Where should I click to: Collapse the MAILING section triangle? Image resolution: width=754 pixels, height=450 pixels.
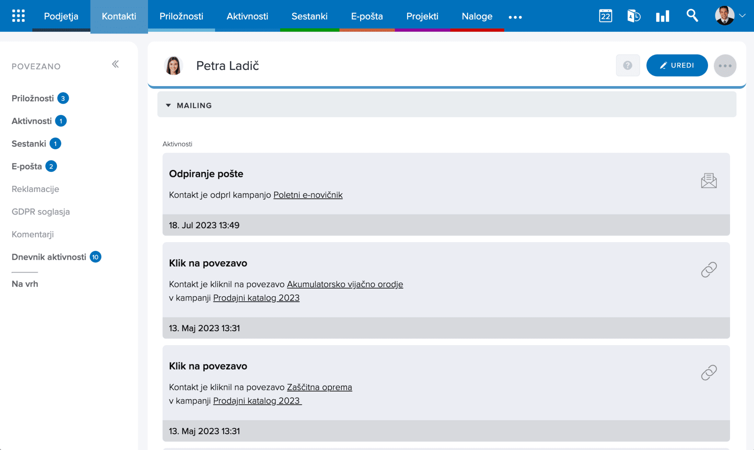(168, 105)
